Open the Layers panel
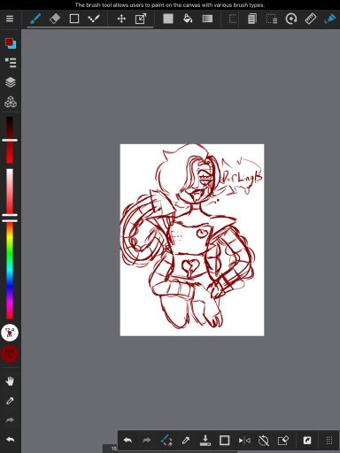This screenshot has height=453, width=340. click(11, 82)
